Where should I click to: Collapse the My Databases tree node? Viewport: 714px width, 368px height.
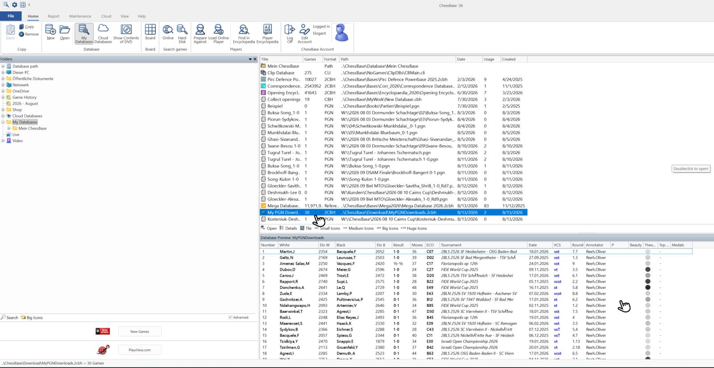3,122
